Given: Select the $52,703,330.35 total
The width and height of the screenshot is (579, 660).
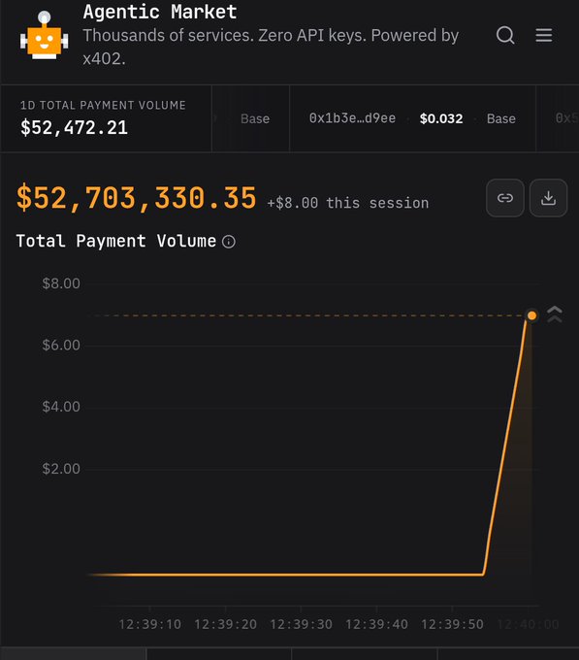Looking at the screenshot, I should point(136,197).
